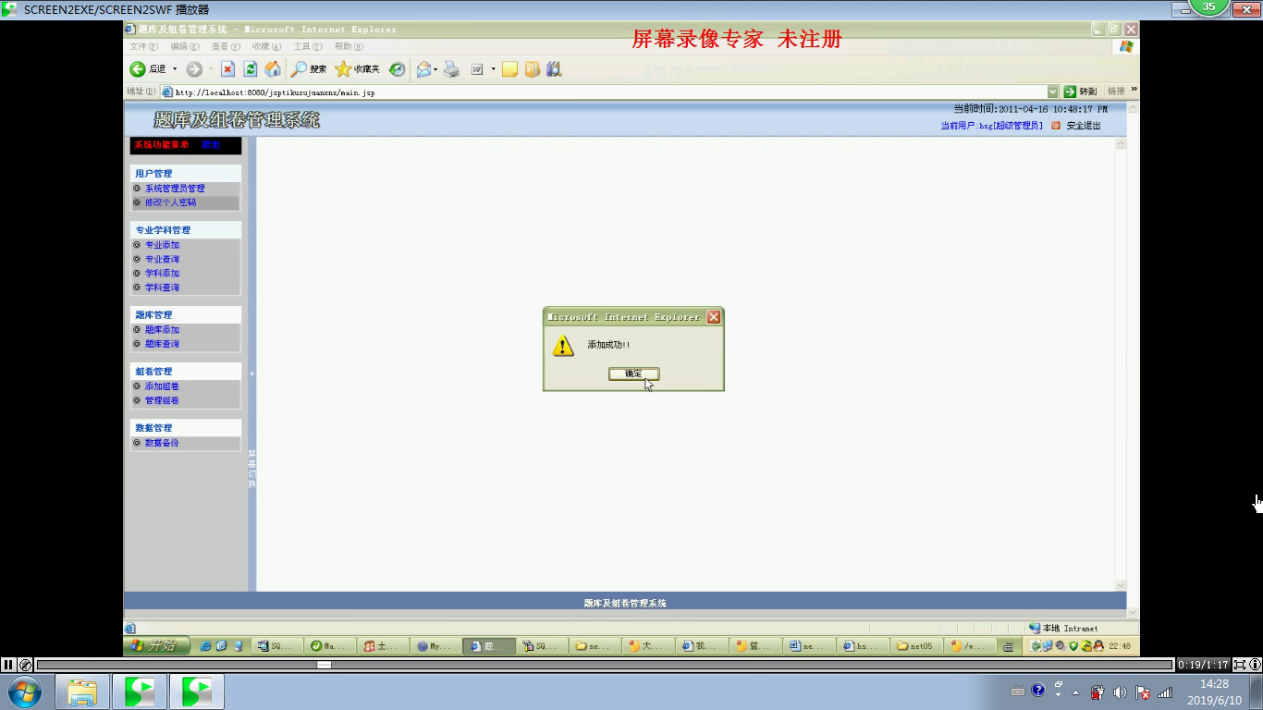Open Back button history dropdown arrow
This screenshot has width=1263, height=710.
pyautogui.click(x=175, y=69)
